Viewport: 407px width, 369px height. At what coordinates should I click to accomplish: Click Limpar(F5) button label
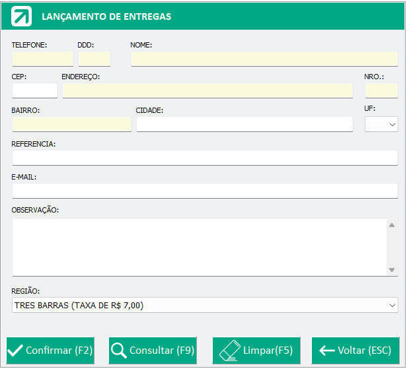(268, 351)
